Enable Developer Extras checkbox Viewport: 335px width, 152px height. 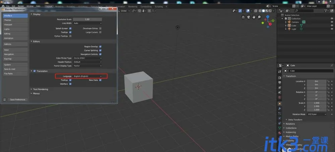(x=100, y=28)
